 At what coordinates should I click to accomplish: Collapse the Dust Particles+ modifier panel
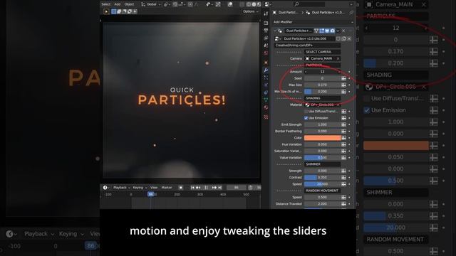275,31
